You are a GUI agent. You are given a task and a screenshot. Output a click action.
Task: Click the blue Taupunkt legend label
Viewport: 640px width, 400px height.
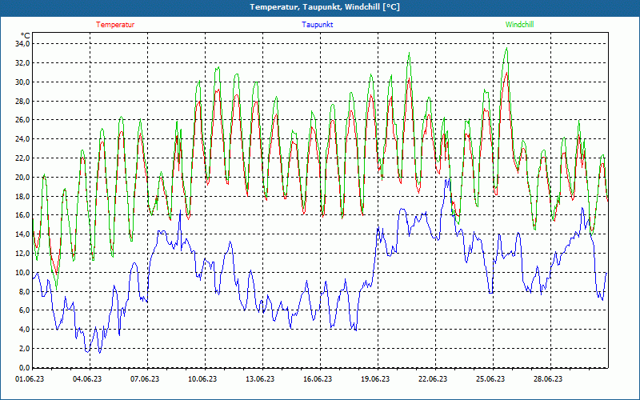(317, 25)
